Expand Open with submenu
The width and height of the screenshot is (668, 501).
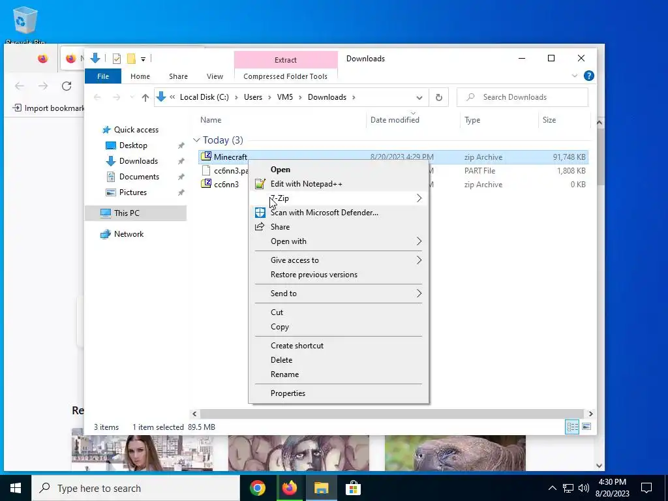click(339, 241)
